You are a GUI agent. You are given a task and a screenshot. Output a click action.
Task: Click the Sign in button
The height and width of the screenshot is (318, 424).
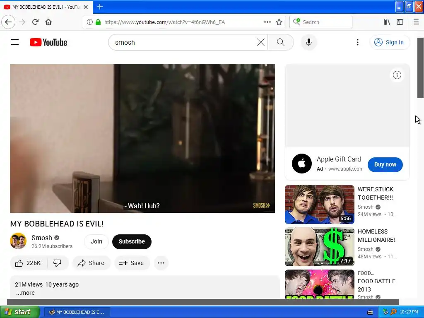(x=389, y=42)
